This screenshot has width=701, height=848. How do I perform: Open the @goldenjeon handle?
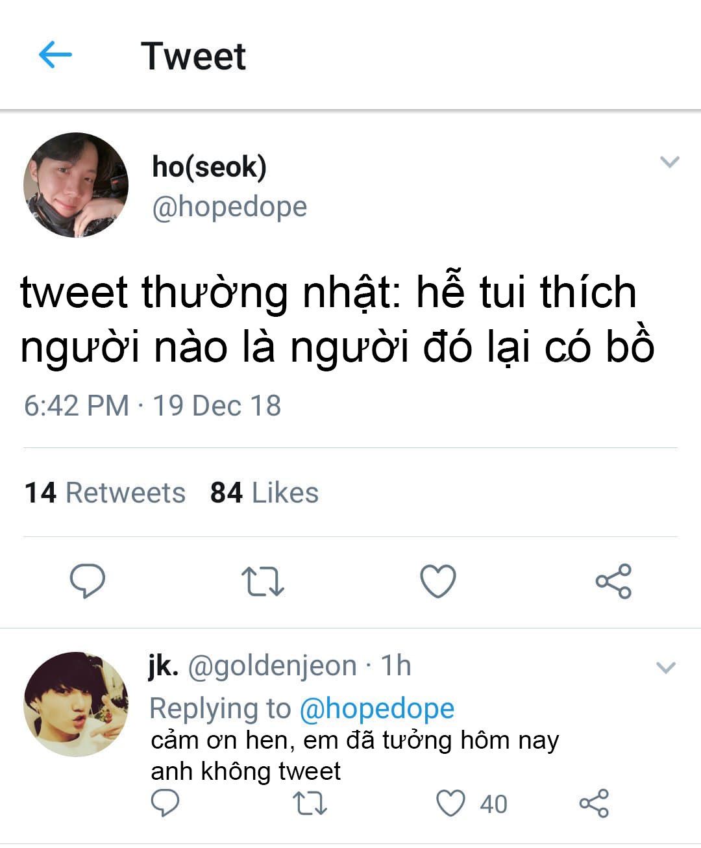pyautogui.click(x=272, y=666)
